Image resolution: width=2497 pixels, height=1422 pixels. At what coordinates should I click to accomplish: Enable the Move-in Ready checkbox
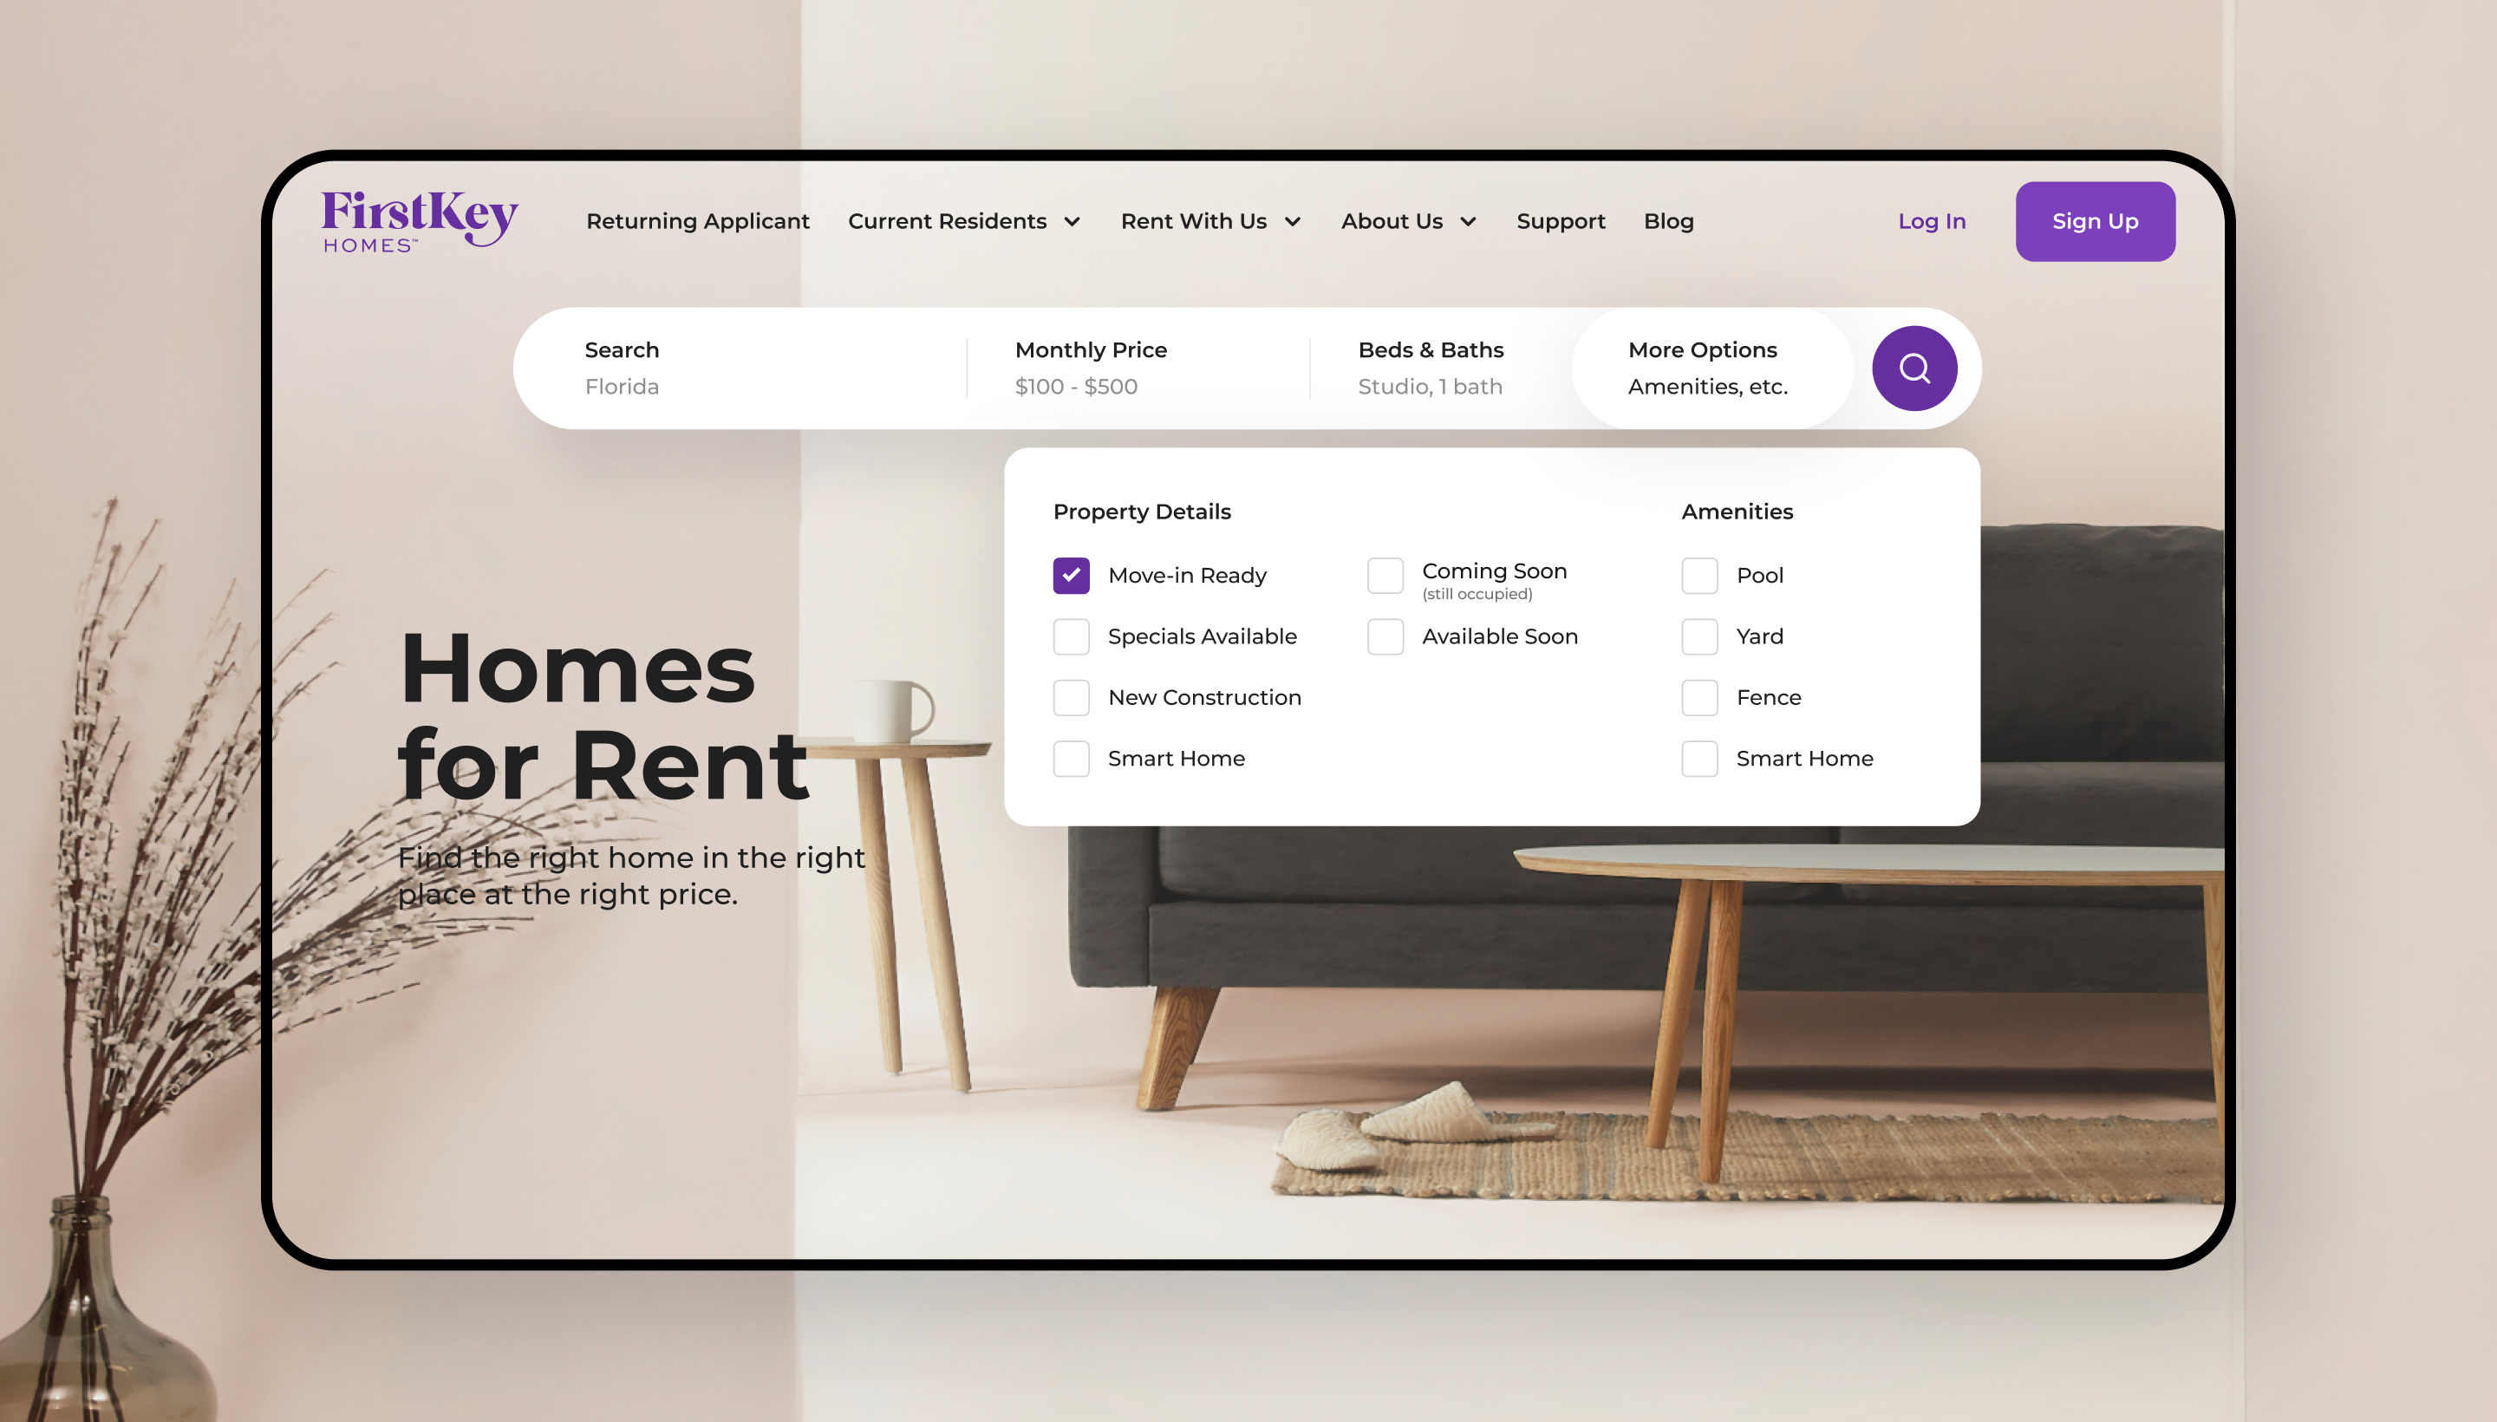(x=1070, y=575)
